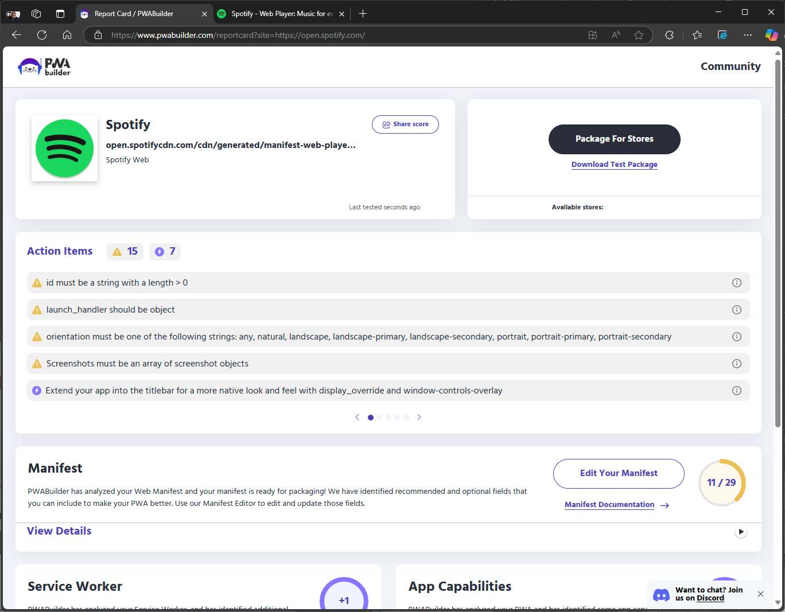This screenshot has height=612, width=785.
Task: Expand the Manifest View Details arrow
Action: pyautogui.click(x=741, y=532)
